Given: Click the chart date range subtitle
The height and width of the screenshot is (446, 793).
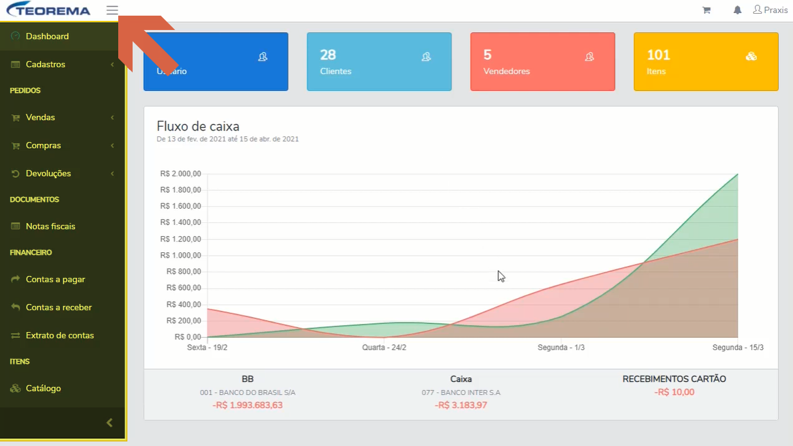Looking at the screenshot, I should point(227,139).
